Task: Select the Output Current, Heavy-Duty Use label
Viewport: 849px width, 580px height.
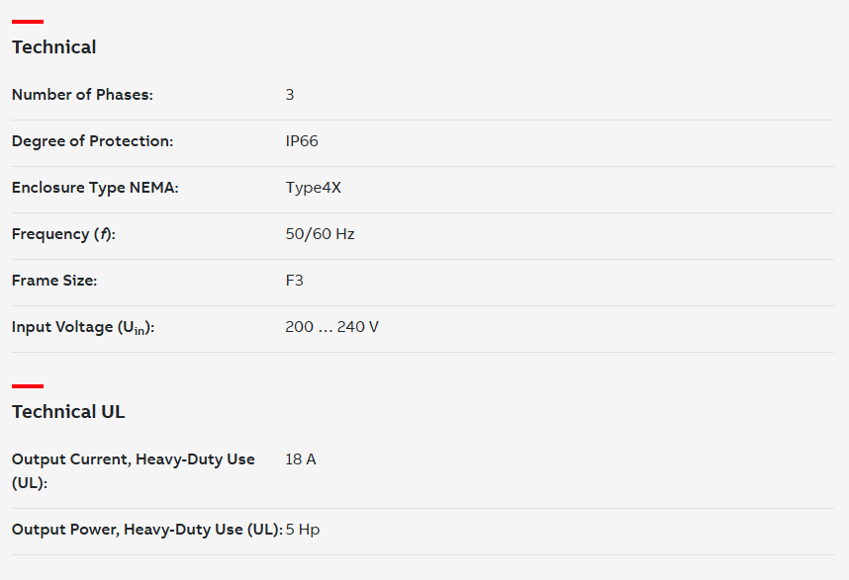Action: pyautogui.click(x=134, y=470)
